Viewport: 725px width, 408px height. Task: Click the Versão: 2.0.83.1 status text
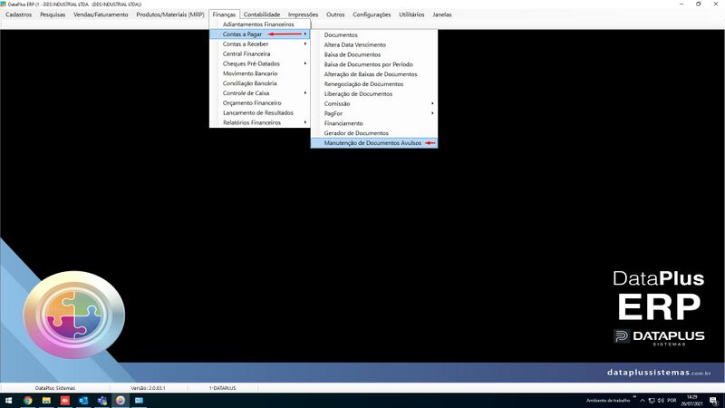tap(148, 388)
